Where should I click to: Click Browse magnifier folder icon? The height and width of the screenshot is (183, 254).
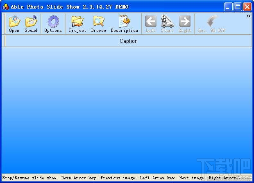click(98, 24)
